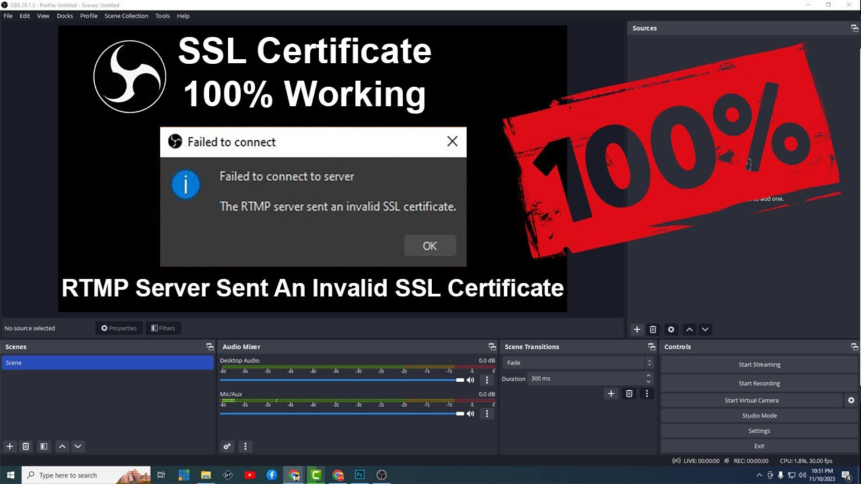
Task: Open the Edit menu
Action: point(25,16)
